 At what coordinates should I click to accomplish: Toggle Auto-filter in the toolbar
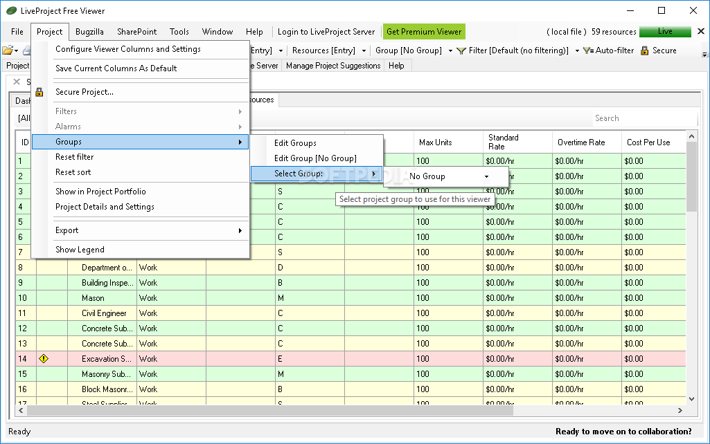pos(608,50)
